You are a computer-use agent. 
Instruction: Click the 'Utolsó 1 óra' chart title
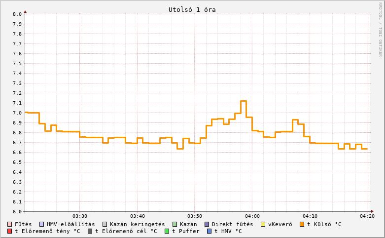tap(192, 9)
